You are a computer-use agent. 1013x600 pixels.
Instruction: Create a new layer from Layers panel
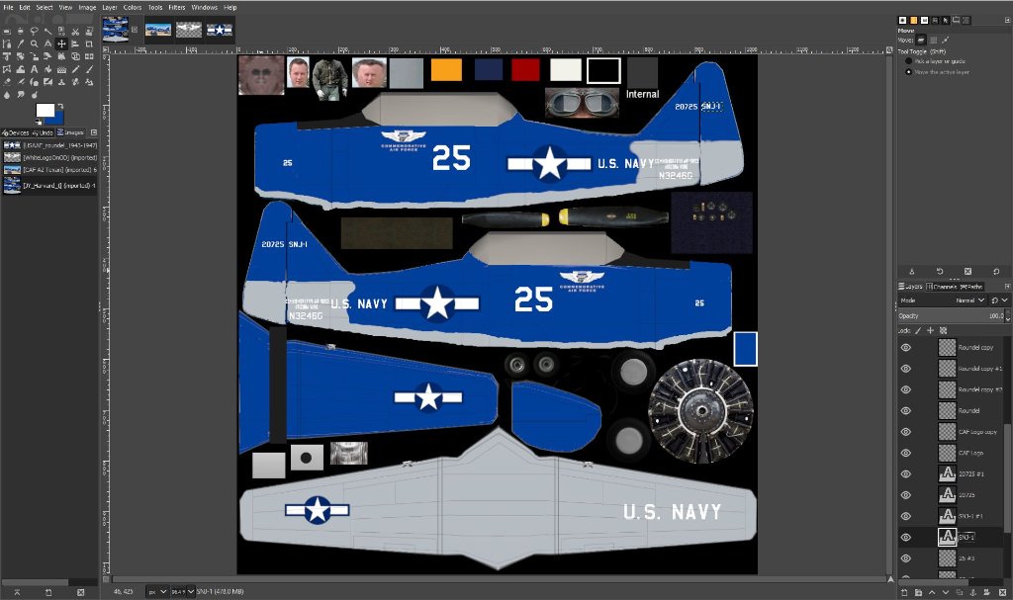pyautogui.click(x=904, y=592)
